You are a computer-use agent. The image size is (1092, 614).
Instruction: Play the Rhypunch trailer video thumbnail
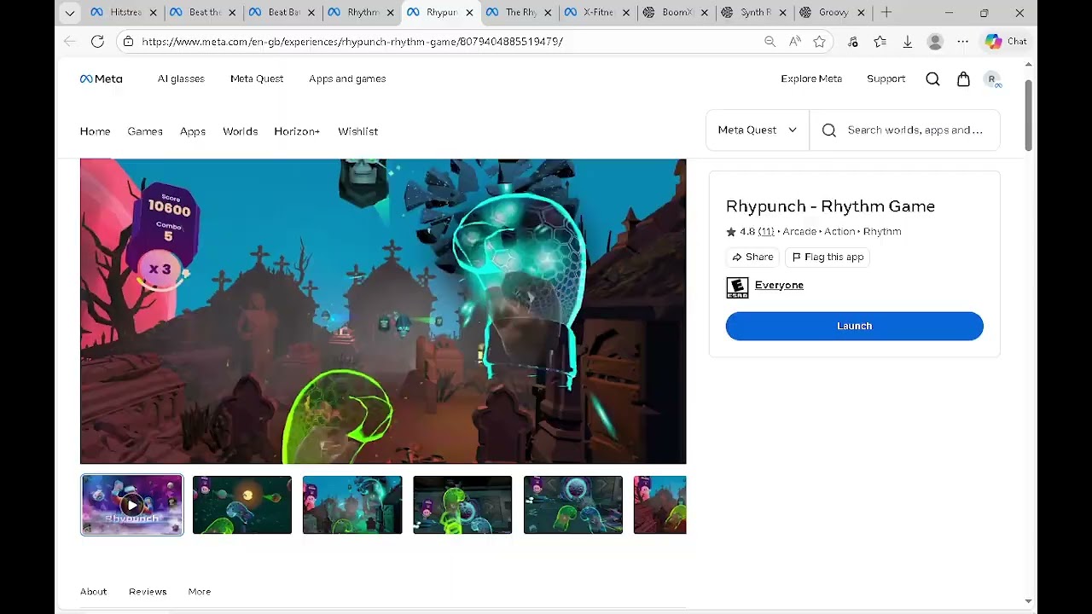pos(131,505)
